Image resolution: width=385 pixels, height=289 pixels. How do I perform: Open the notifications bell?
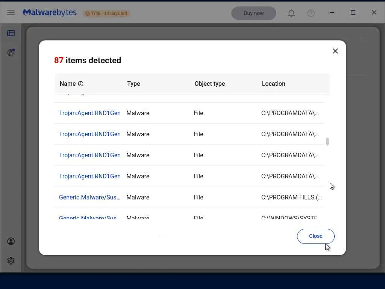(x=291, y=13)
